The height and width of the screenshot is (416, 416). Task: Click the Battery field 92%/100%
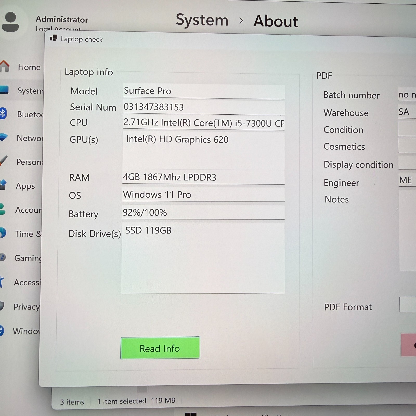tap(203, 212)
